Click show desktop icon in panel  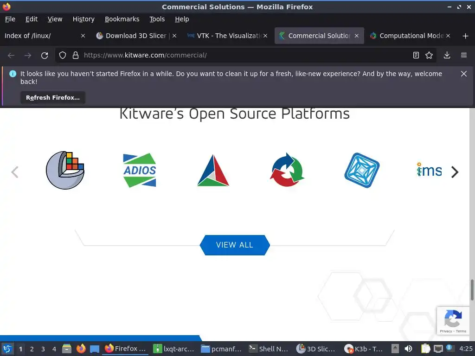pos(95,349)
